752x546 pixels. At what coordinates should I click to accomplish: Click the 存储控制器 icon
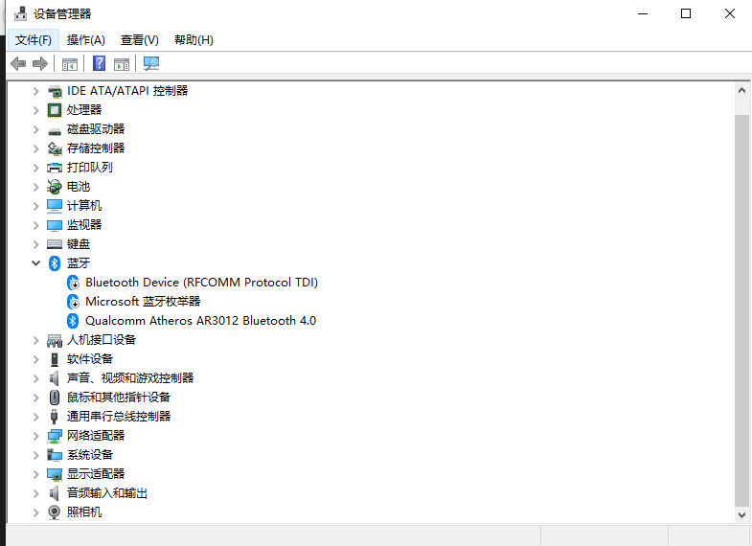pyautogui.click(x=55, y=148)
